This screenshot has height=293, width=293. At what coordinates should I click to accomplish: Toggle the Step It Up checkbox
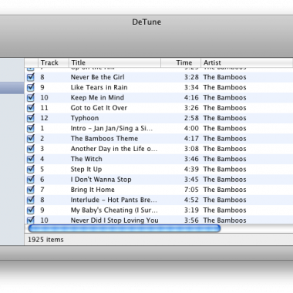click(x=31, y=169)
